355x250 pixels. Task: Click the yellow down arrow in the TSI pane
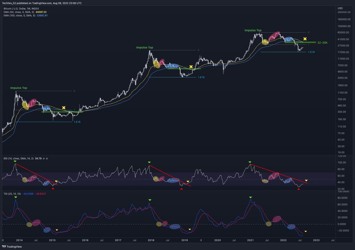click(x=306, y=230)
